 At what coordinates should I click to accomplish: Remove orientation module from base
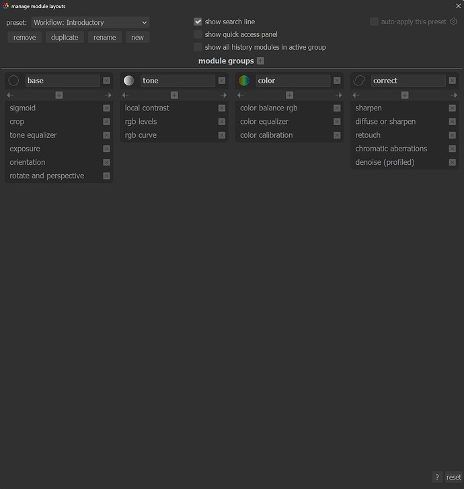point(107,163)
